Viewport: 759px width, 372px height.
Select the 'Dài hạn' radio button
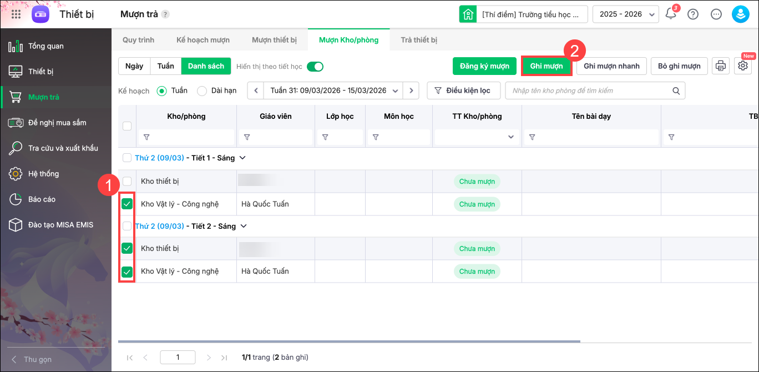pyautogui.click(x=202, y=91)
